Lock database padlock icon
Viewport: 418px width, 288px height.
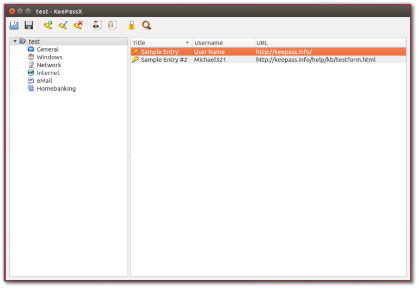(x=132, y=26)
